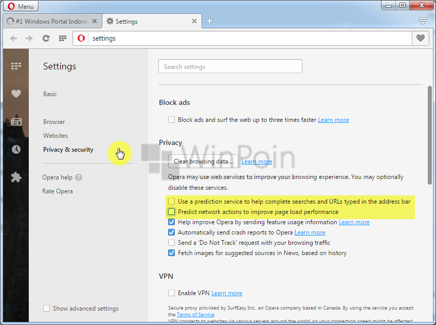
Task: Go back with the back arrow
Action: (13, 39)
